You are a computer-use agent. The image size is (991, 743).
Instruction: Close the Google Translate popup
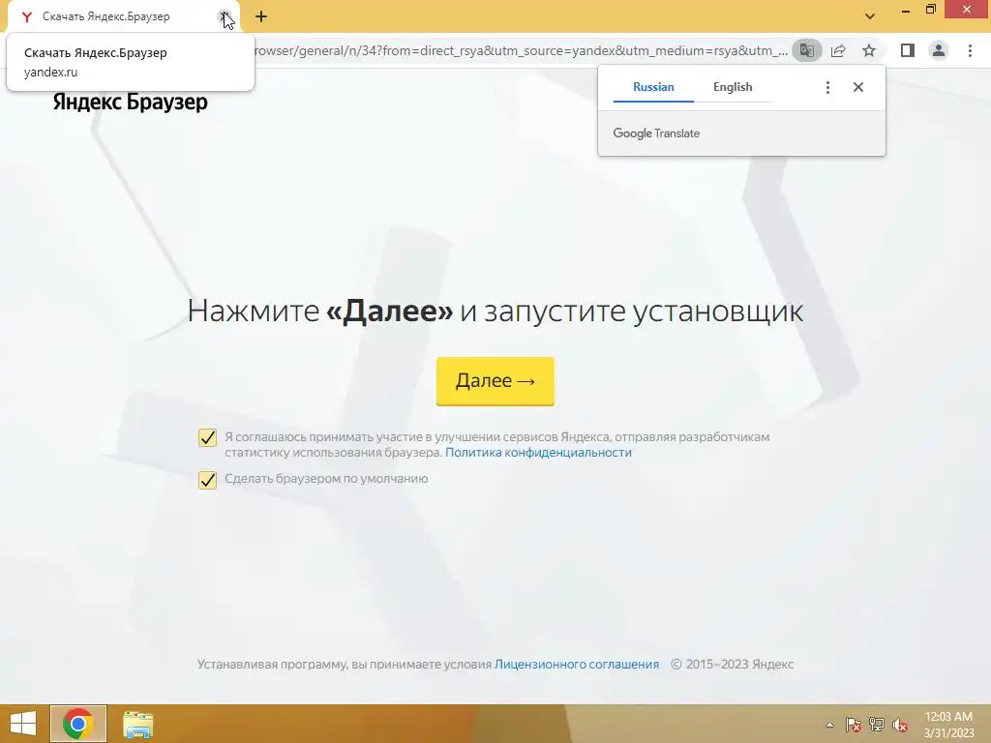point(858,87)
